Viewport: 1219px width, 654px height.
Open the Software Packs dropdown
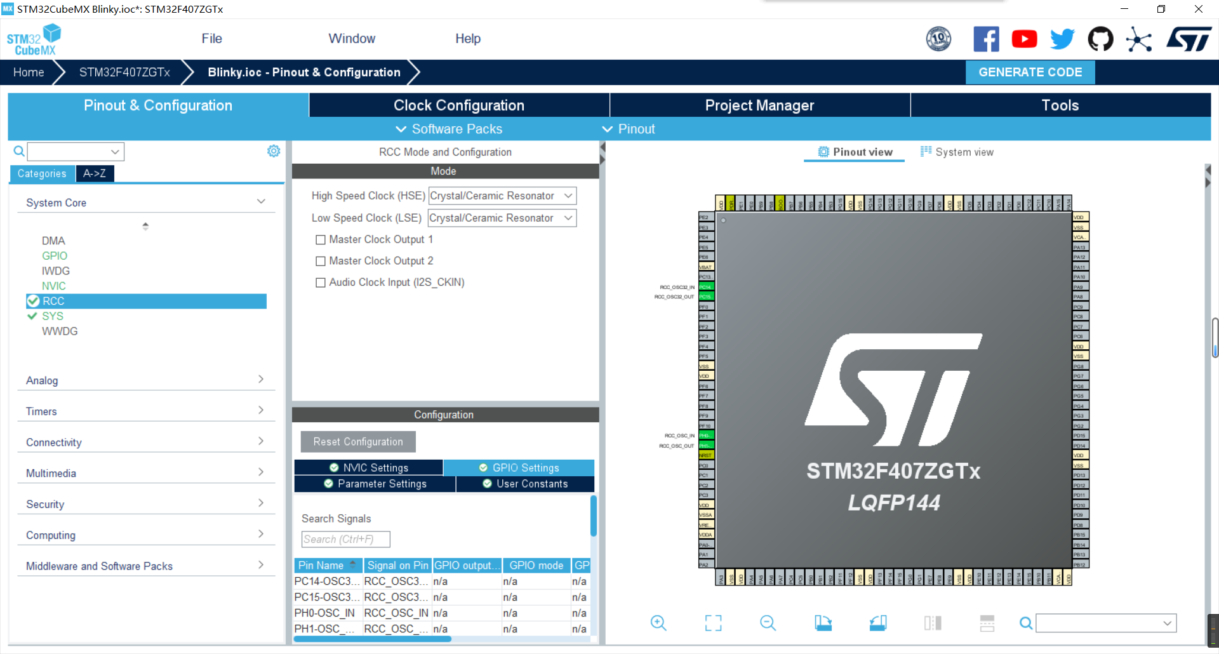point(449,130)
